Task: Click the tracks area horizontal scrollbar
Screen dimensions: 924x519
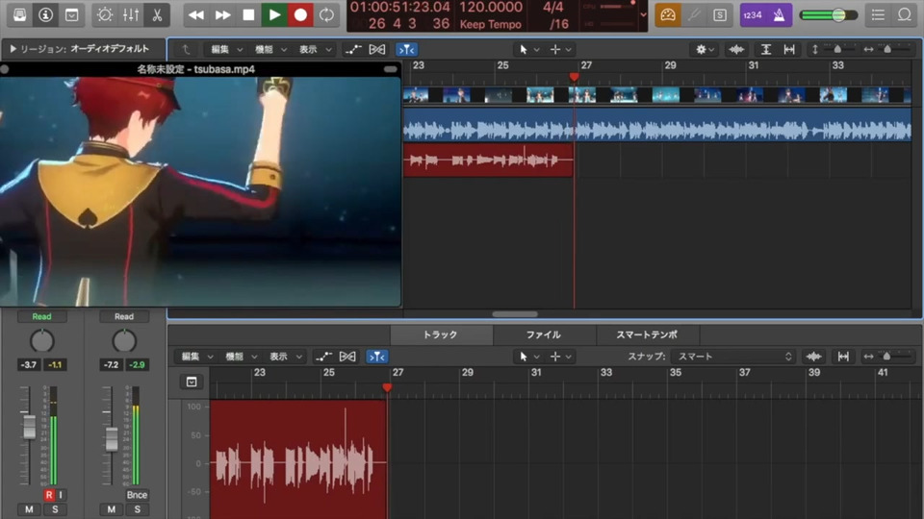Action: 514,314
